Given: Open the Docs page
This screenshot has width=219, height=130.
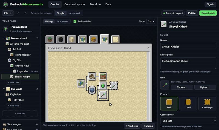Looking at the screenshot, I should click(x=108, y=4).
